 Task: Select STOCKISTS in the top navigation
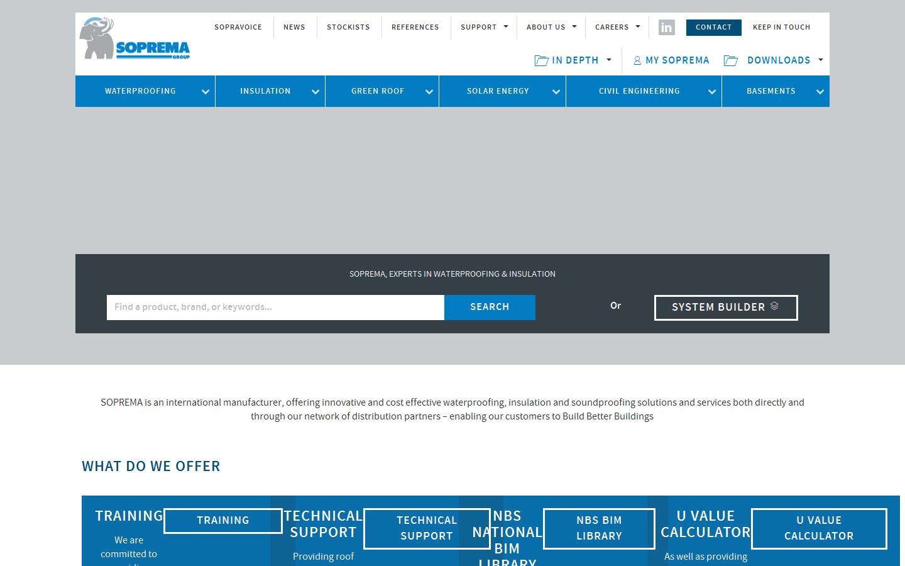point(348,27)
